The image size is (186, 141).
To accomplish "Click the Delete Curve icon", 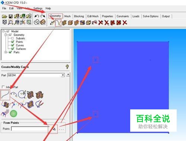I will tap(107, 23).
